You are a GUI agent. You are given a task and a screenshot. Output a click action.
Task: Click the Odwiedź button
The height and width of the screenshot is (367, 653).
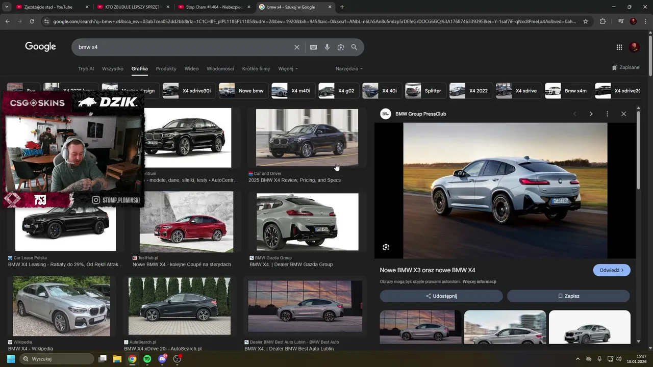pos(611,270)
